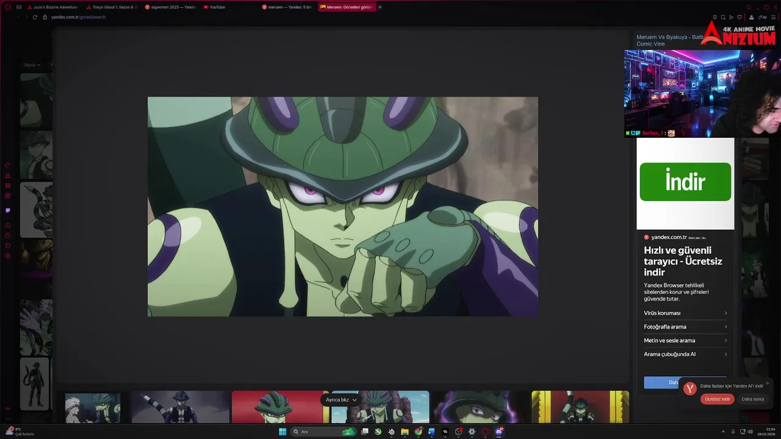Expand the Virüs koruması row
Image resolution: width=781 pixels, height=439 pixels.
pyautogui.click(x=685, y=313)
